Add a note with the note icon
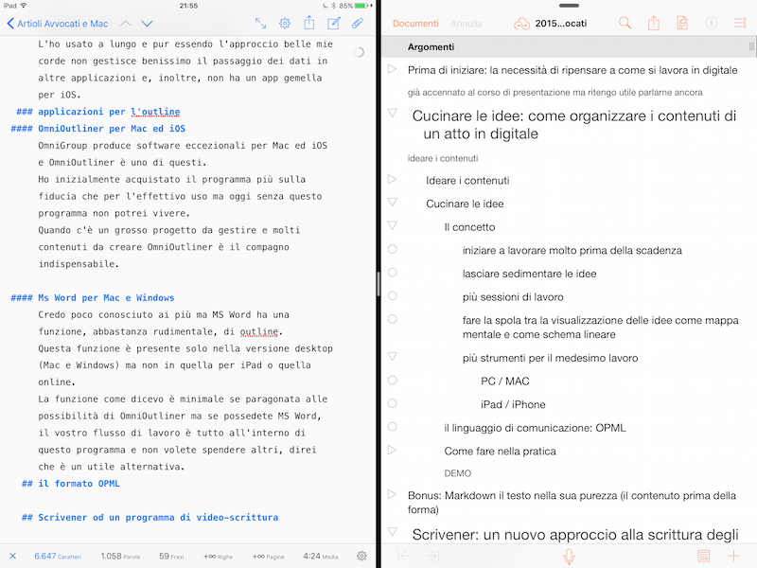 tap(703, 556)
